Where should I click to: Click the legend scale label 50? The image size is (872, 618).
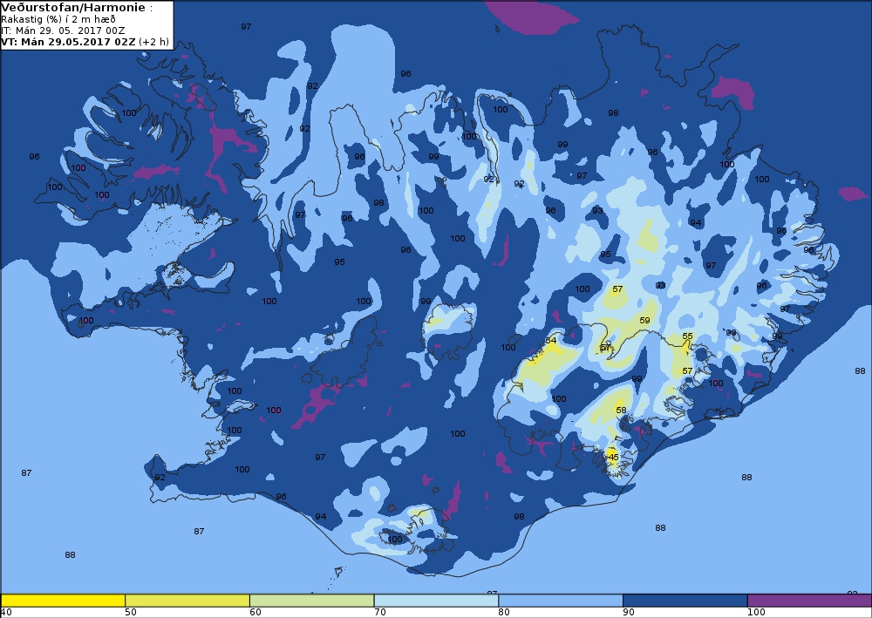(131, 613)
